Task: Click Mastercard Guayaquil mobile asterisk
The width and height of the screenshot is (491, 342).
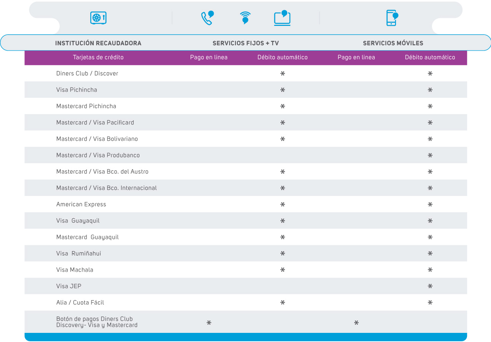Action: point(430,237)
